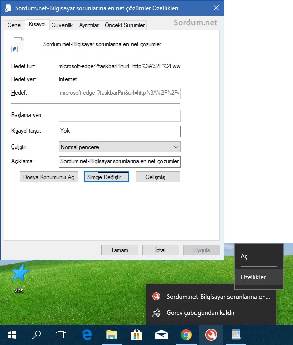Expand the Çalıştır Normal pencere dropdown

click(120, 147)
